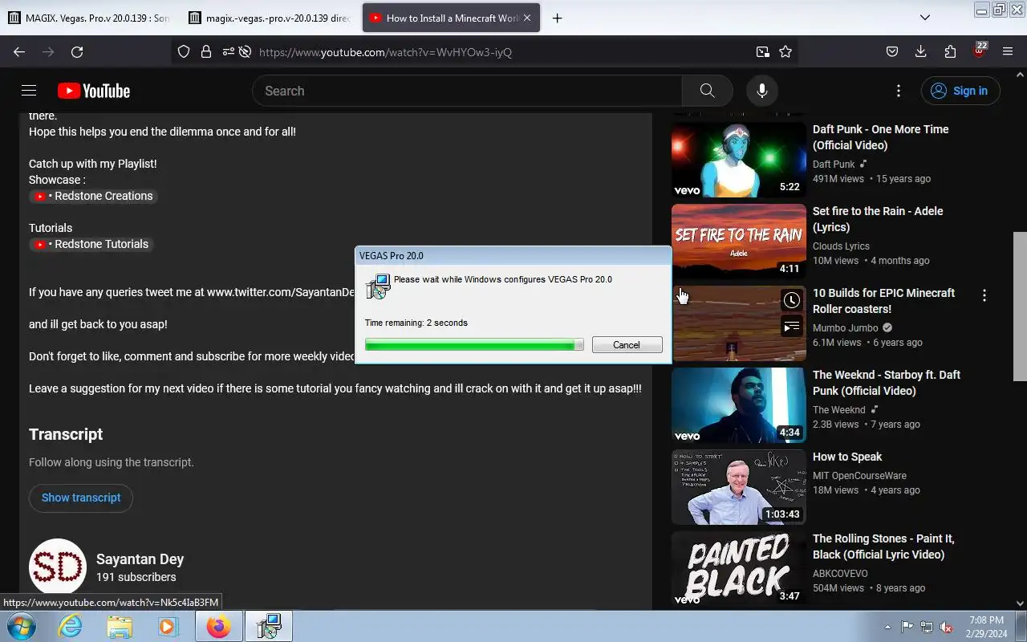
Task: Open the YouTube hamburger guide menu
Action: pyautogui.click(x=29, y=91)
